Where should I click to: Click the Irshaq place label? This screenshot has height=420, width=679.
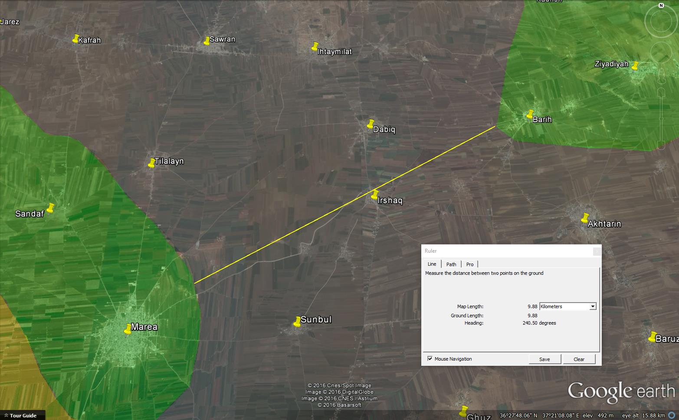click(390, 200)
